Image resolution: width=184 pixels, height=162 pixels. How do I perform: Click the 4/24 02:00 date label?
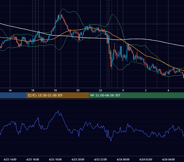pyautogui.click(x=146, y=159)
